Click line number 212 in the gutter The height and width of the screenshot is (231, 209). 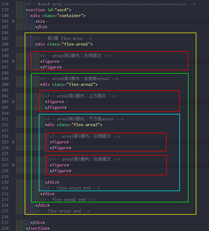pyautogui.click(x=5, y=125)
